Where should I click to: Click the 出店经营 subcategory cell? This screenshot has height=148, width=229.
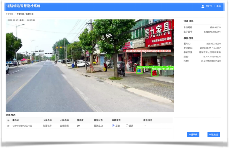(x=64, y=126)
